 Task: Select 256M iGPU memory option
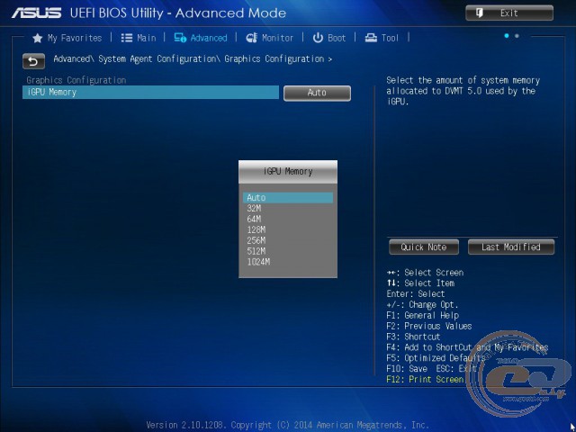(256, 240)
